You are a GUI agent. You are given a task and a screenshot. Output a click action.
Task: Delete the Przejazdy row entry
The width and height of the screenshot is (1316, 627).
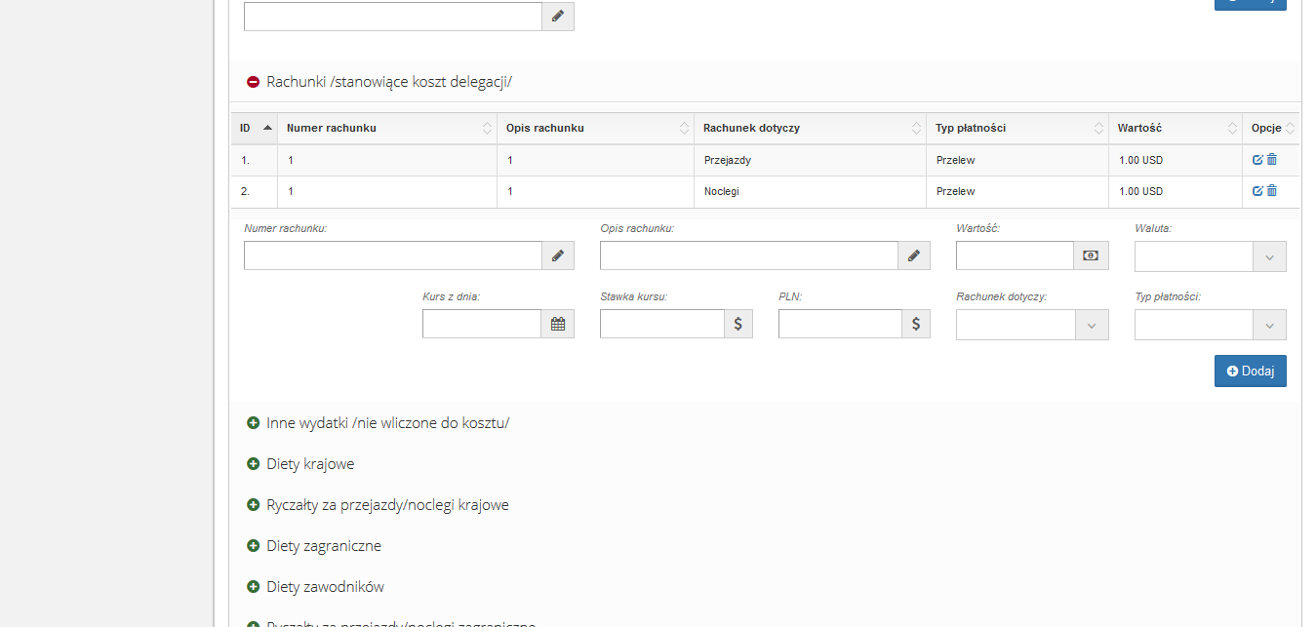click(1272, 160)
